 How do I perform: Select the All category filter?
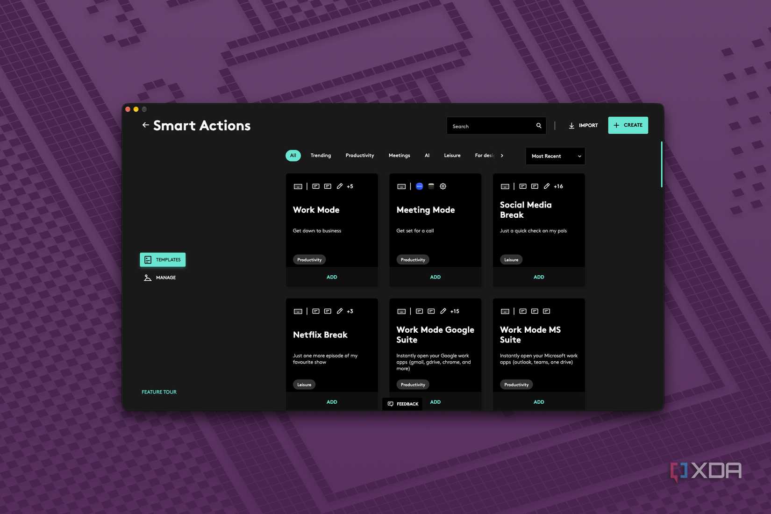293,156
